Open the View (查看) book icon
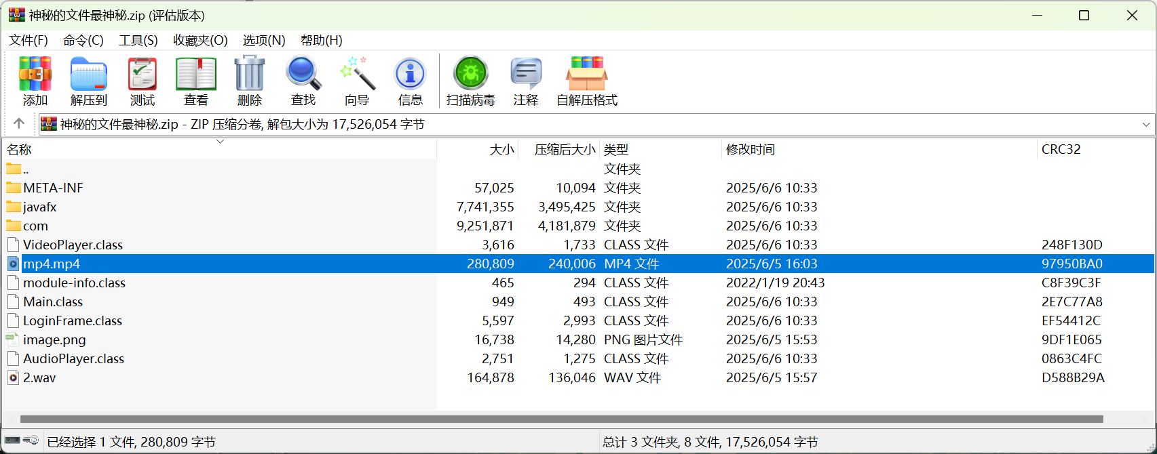1157x454 pixels. click(196, 75)
